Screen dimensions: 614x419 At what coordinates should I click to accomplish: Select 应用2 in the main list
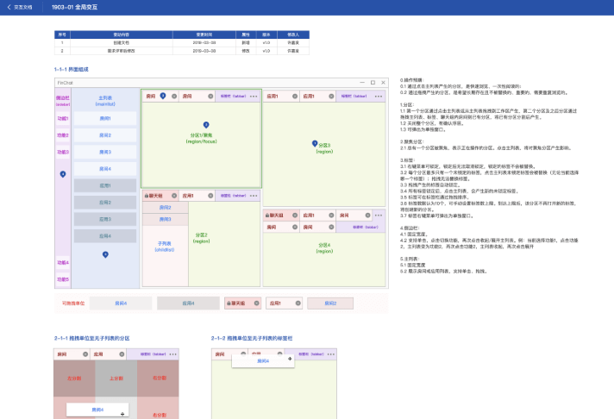click(x=105, y=202)
